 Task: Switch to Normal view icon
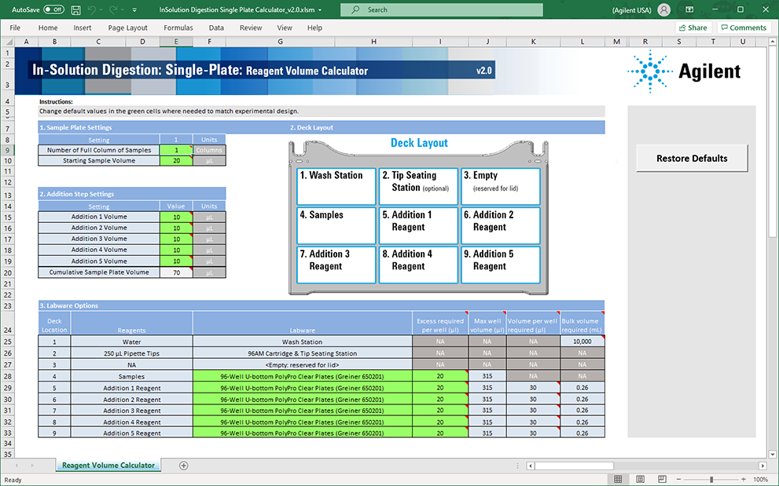tap(618, 479)
